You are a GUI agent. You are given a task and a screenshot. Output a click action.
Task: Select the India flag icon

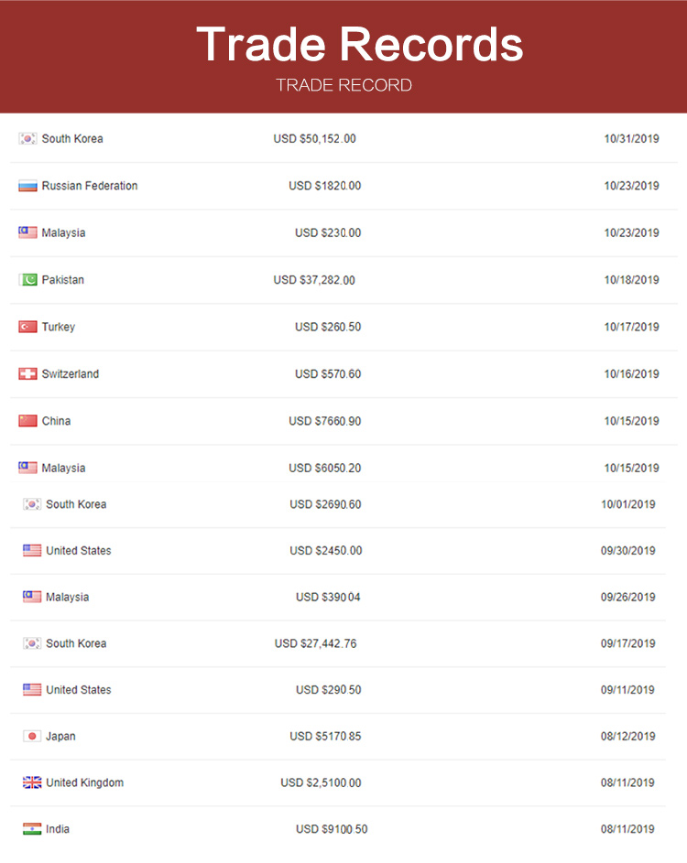[x=32, y=829]
